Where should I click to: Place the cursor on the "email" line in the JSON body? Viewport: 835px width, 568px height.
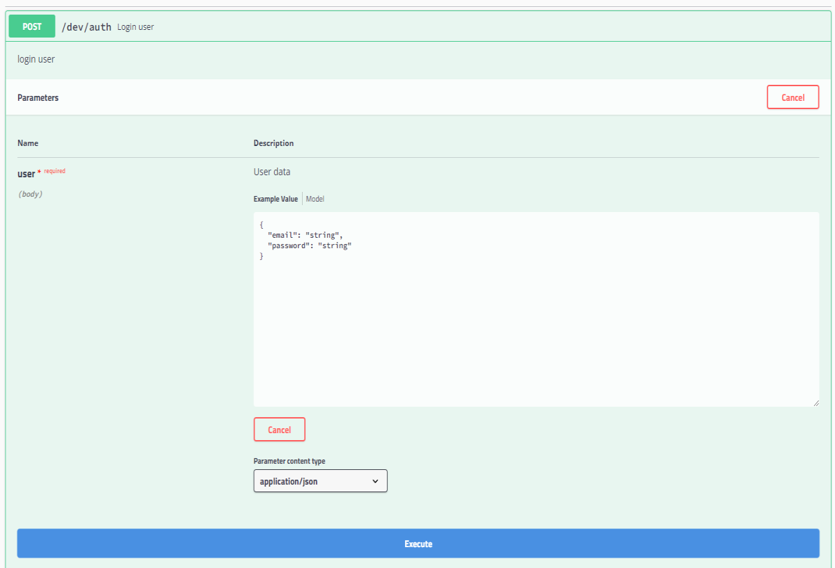tap(305, 235)
